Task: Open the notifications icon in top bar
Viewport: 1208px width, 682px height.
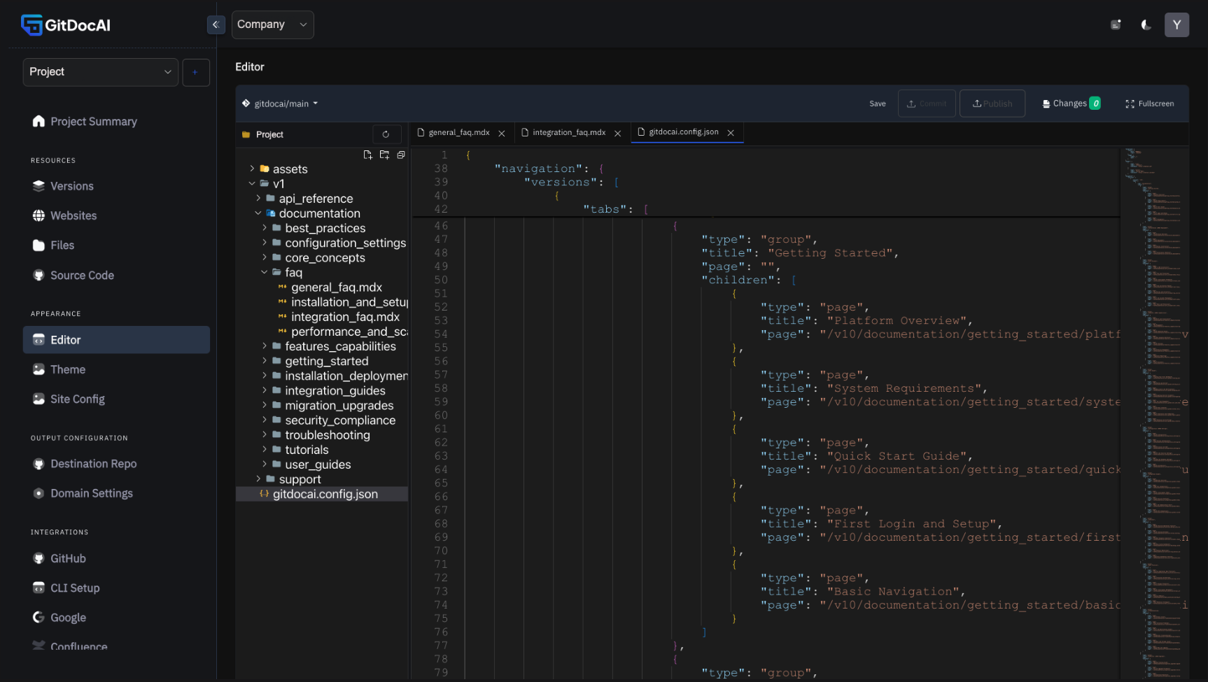Action: pyautogui.click(x=1116, y=25)
